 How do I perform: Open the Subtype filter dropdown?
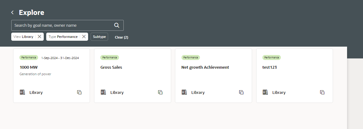[99, 37]
